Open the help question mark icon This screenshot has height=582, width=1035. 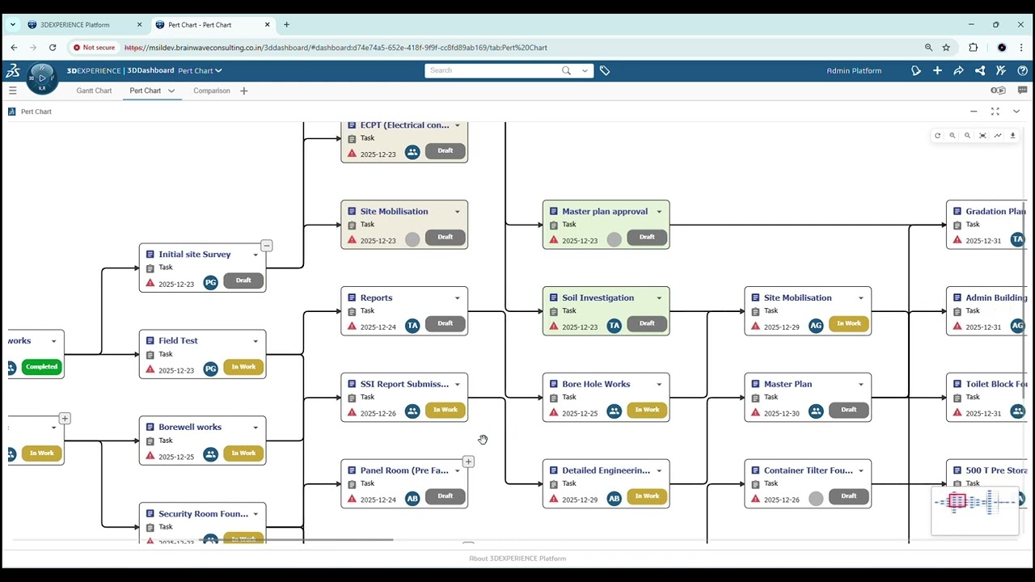click(x=1022, y=70)
